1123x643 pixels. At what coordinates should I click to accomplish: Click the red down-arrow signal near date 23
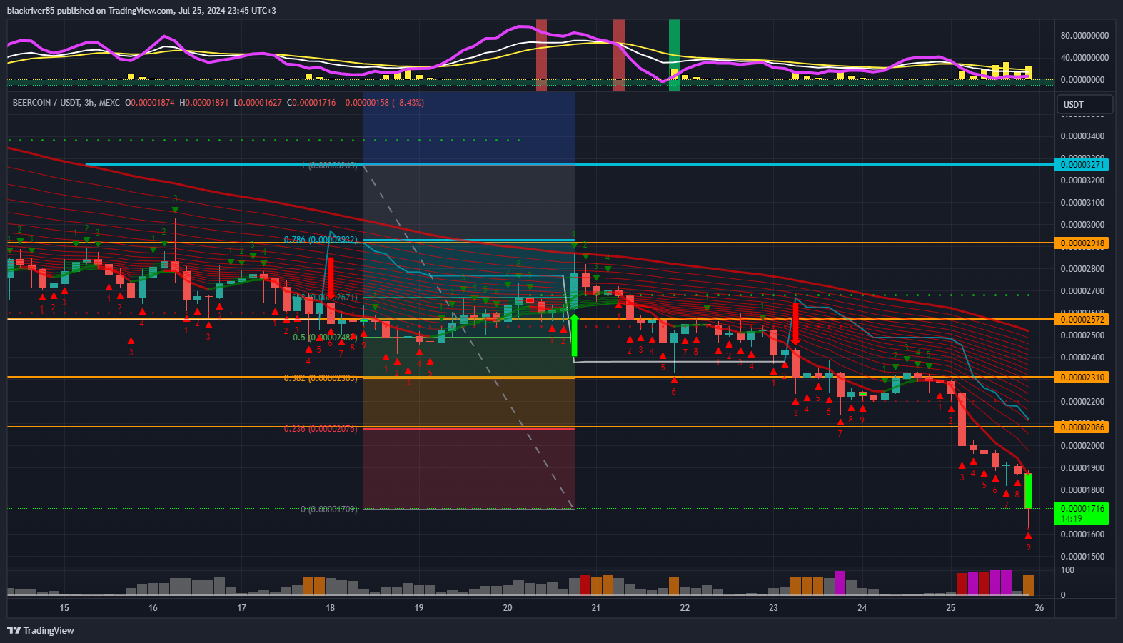click(795, 323)
